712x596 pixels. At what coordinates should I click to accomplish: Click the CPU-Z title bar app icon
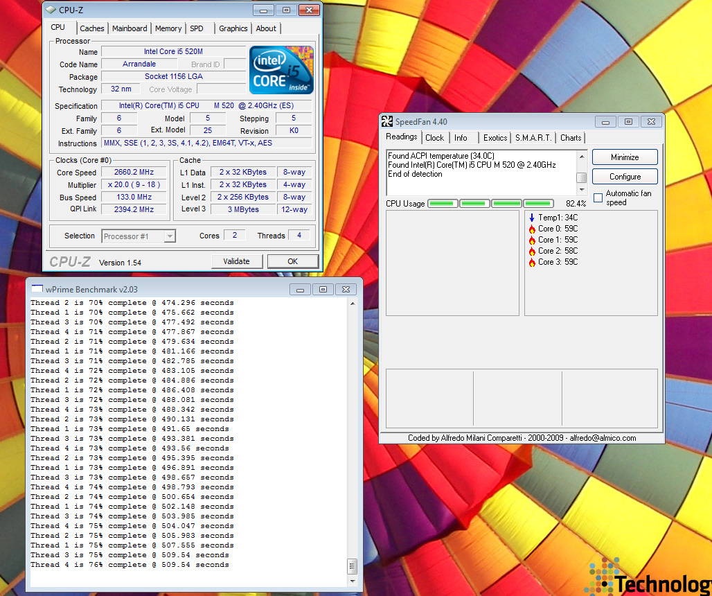(51, 10)
